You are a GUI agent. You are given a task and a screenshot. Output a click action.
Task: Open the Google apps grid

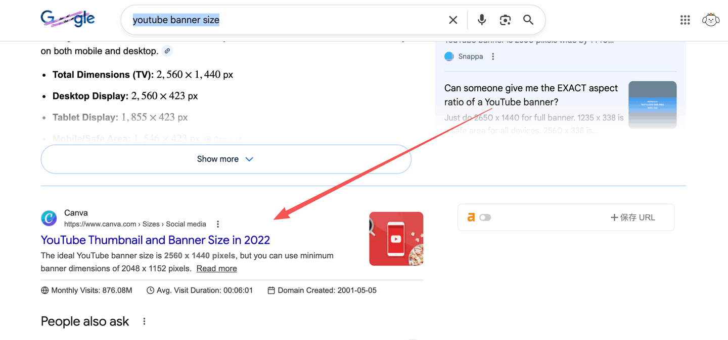click(685, 20)
